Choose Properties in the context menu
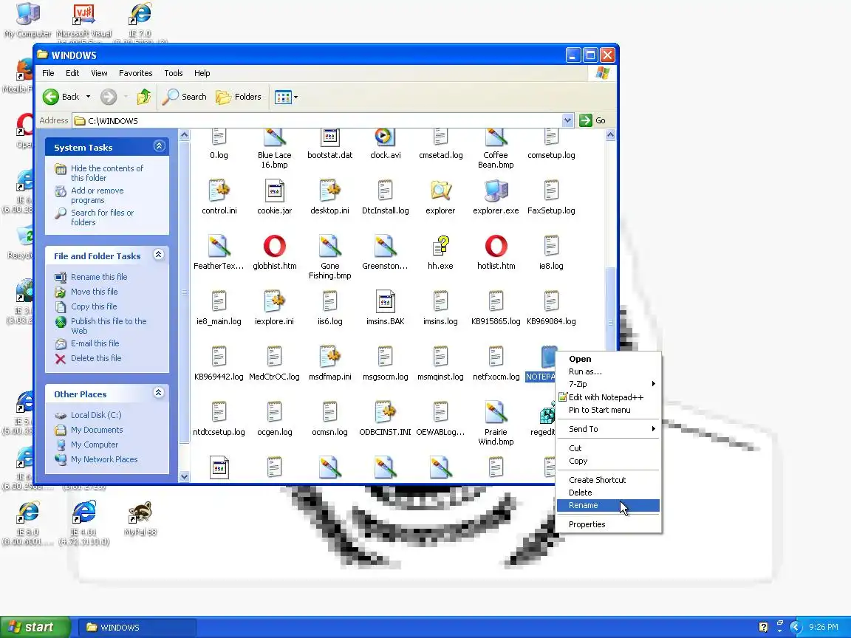The height and width of the screenshot is (638, 851). tap(608, 524)
